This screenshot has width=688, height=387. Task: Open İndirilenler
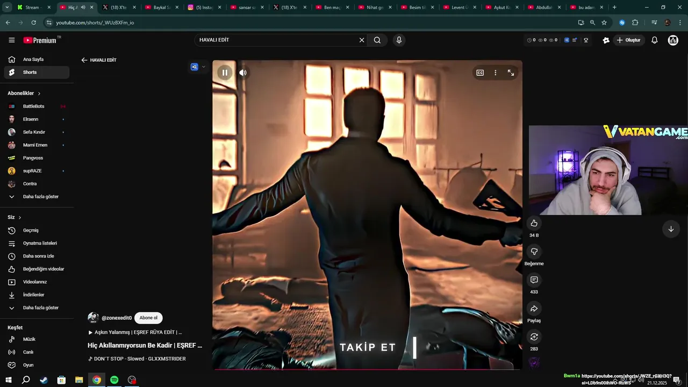[x=37, y=295]
